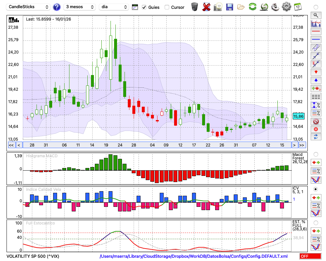This screenshot has width=326, height=261.
Task: Click the date timeline bar at 19
Action: pos(106,145)
